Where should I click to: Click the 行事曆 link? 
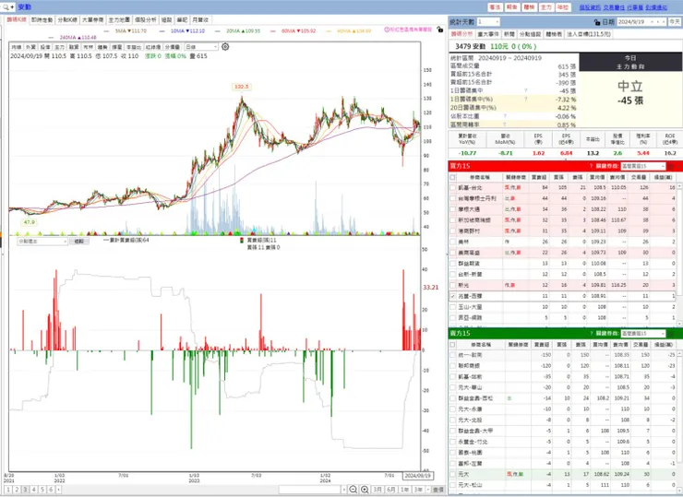point(635,7)
